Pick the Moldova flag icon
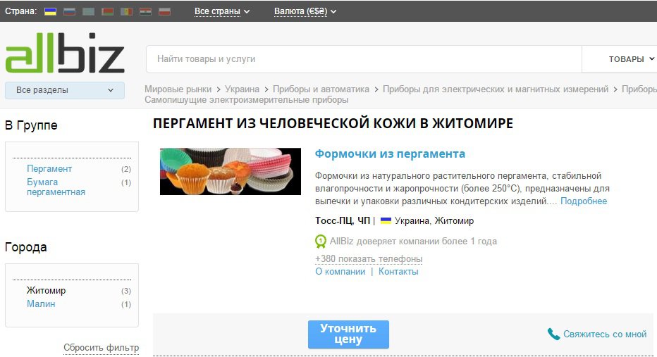 126,11
